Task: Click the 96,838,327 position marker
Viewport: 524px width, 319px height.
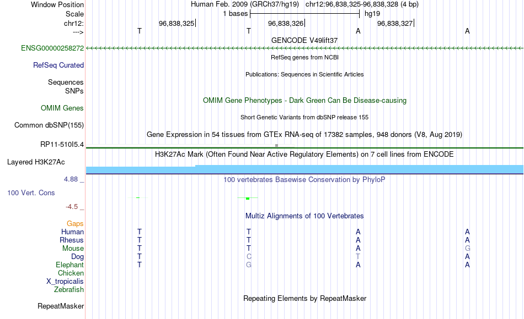Action: pyautogui.click(x=395, y=23)
